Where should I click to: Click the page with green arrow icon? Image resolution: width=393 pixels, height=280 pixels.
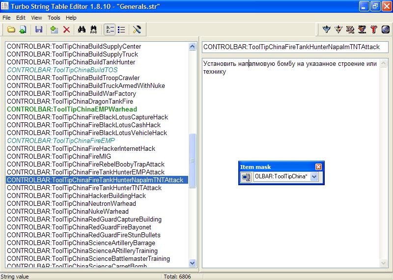point(23,29)
